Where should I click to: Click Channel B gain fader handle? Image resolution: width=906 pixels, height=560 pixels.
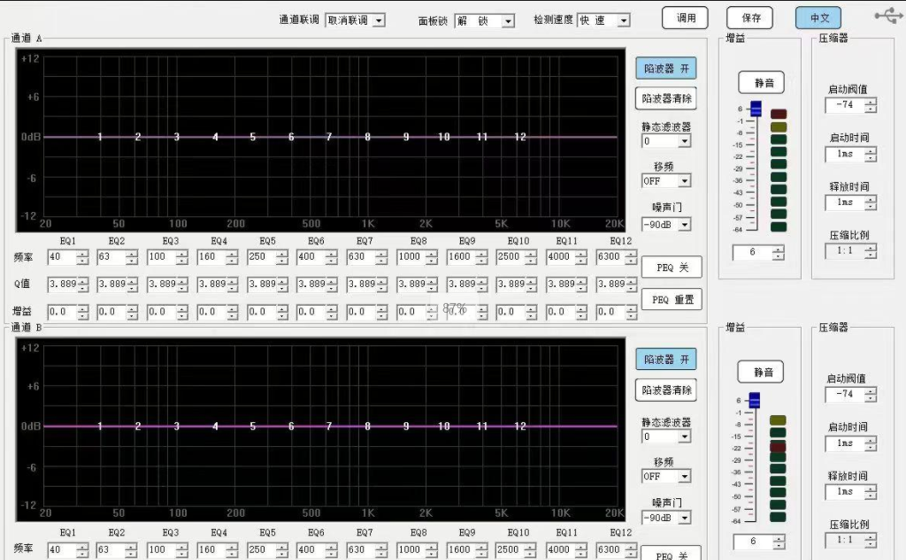tap(754, 400)
